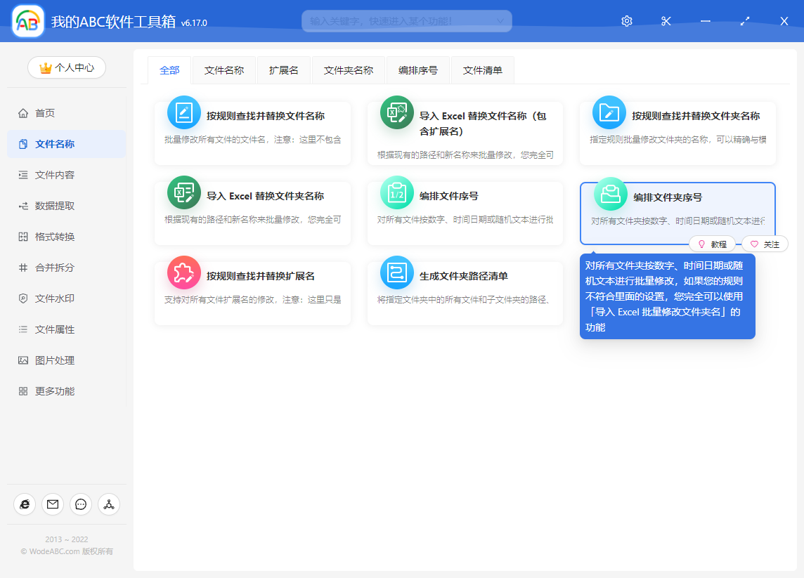Viewport: 804px width, 578px height.
Task: Switch to the 扩展名 tab
Action: pyautogui.click(x=284, y=70)
